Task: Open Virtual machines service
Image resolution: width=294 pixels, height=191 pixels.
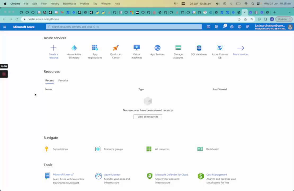Action: (136, 48)
